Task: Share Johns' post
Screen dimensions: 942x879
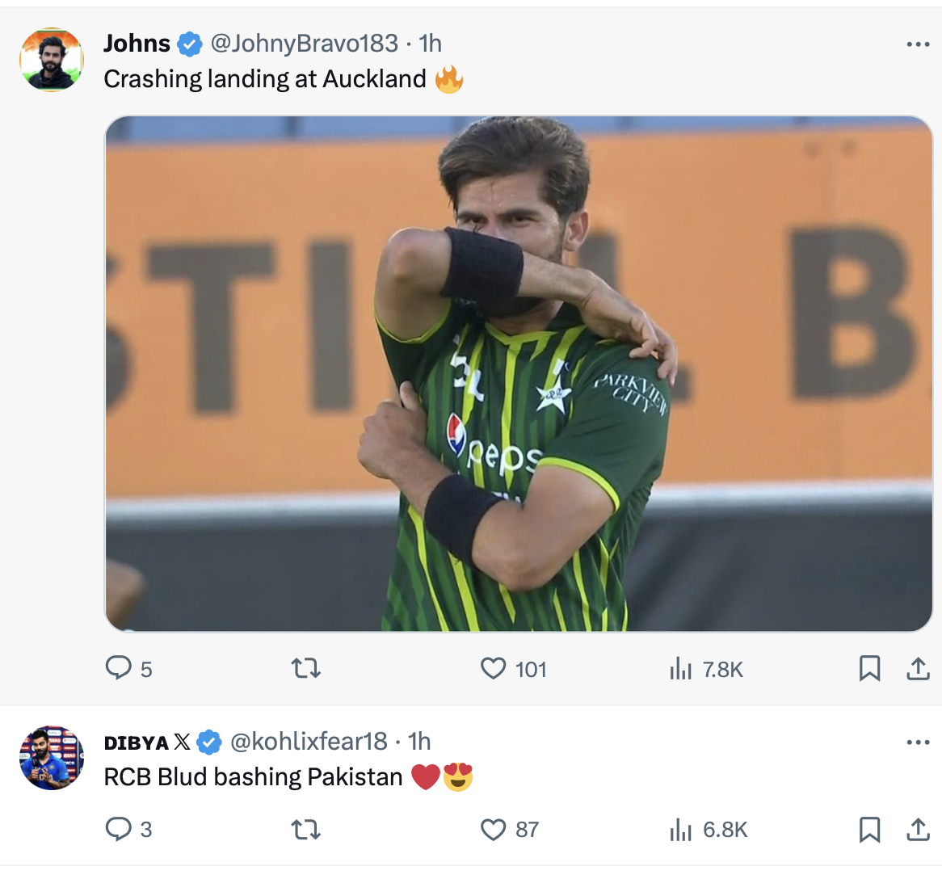Action: click(918, 668)
